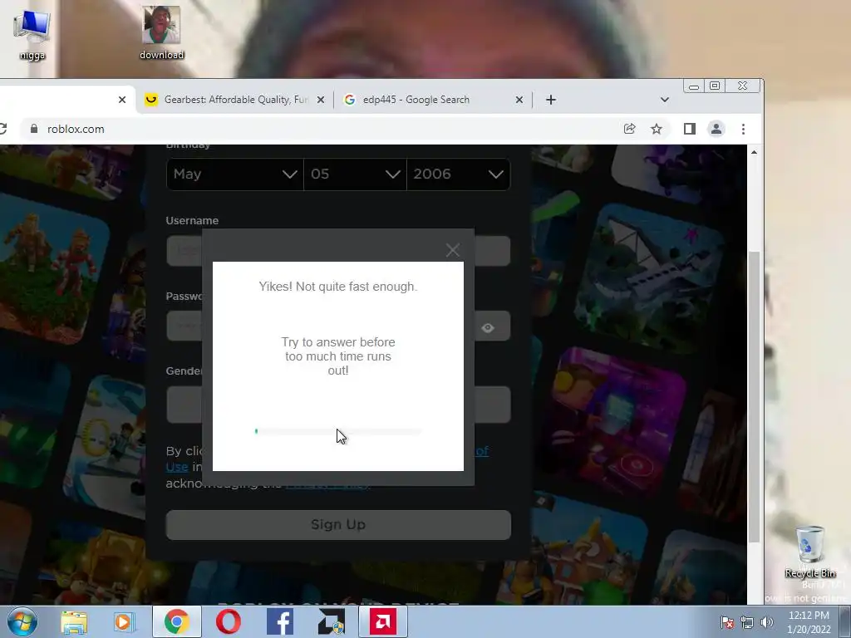Click the 'Yikes! Not quite fast enough.' text

[x=338, y=287]
